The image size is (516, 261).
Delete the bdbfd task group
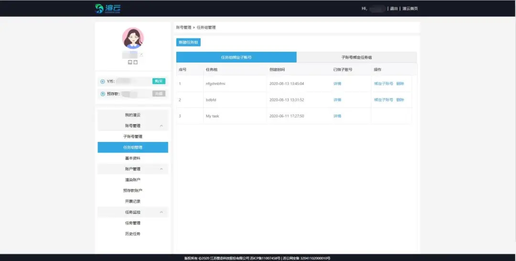point(400,100)
